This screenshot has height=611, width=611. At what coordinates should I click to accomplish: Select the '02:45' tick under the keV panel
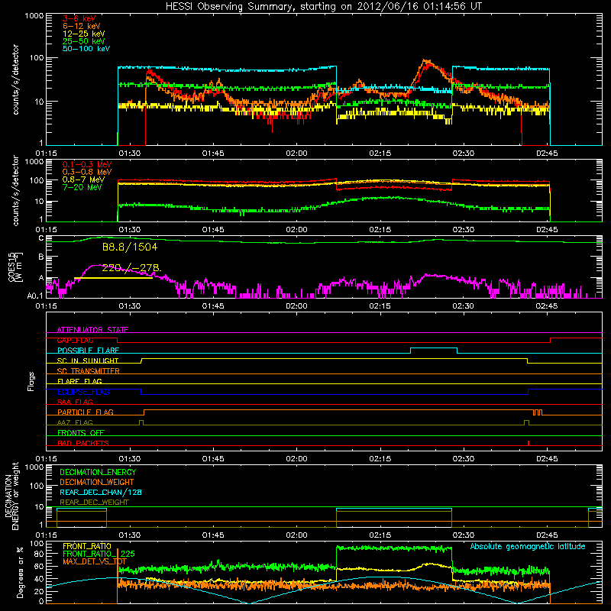pos(547,154)
